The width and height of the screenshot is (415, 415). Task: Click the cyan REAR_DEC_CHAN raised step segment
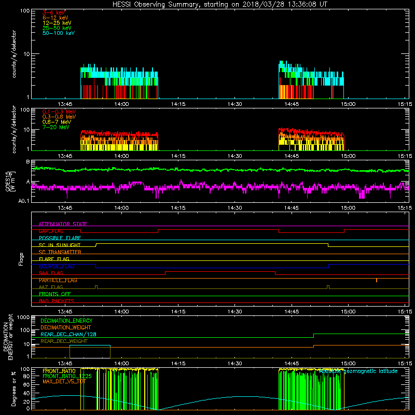pyautogui.click(x=90, y=345)
